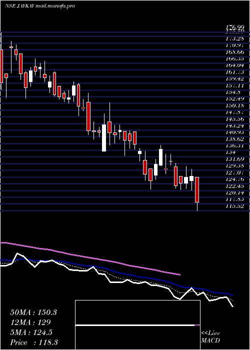Click the NSE JAYKAY mail.munafa.pro title text

[x=39, y=6]
